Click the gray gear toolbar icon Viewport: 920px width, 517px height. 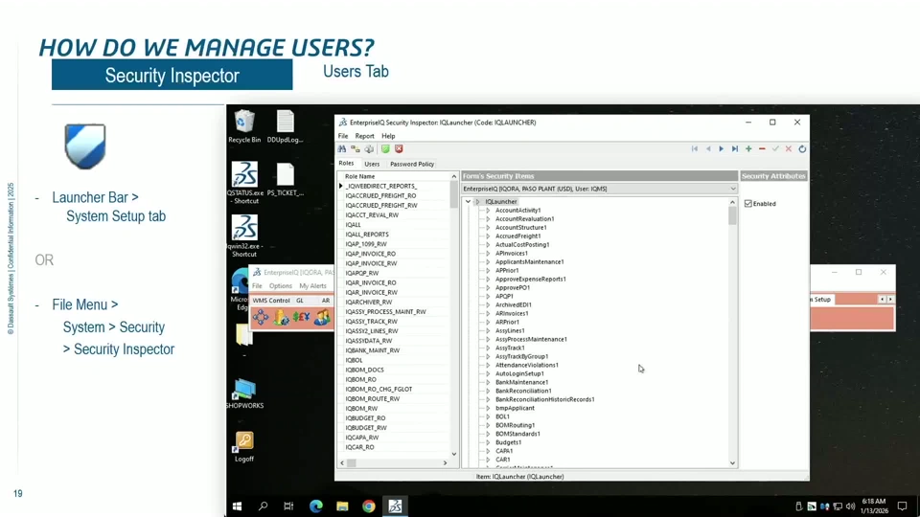[369, 149]
